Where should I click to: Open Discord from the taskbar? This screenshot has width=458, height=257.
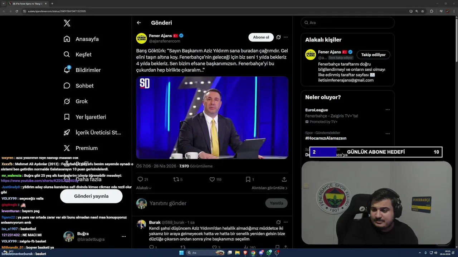coord(262,253)
